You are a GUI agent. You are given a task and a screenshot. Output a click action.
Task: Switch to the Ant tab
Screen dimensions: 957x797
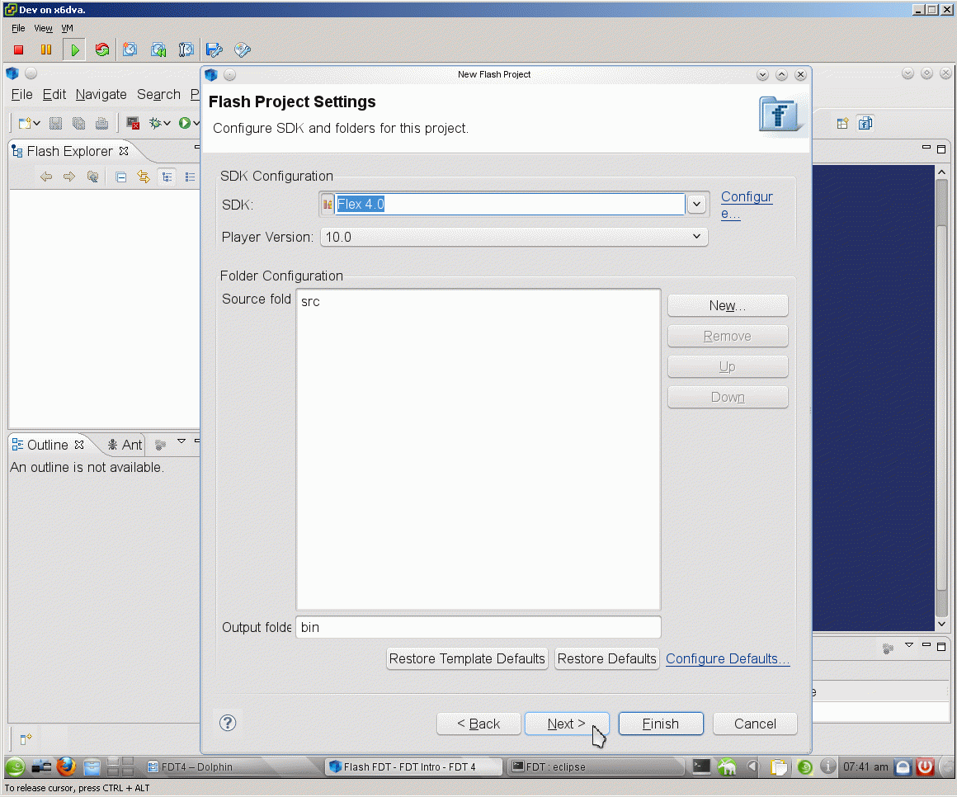click(125, 445)
